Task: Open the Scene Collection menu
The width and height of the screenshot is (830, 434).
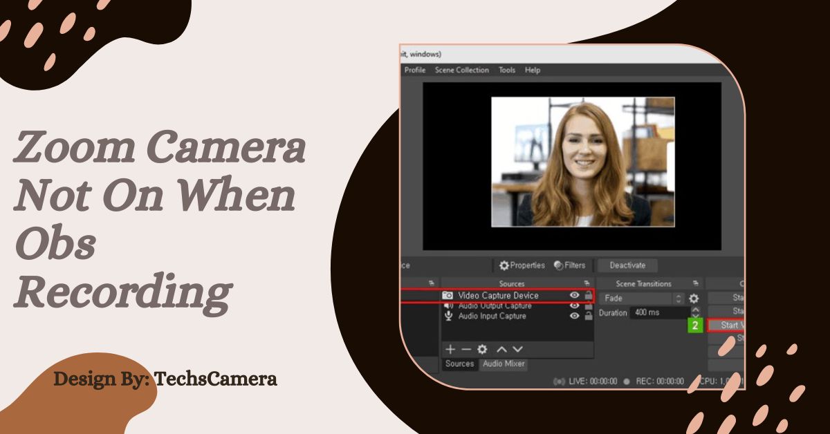Action: click(461, 70)
